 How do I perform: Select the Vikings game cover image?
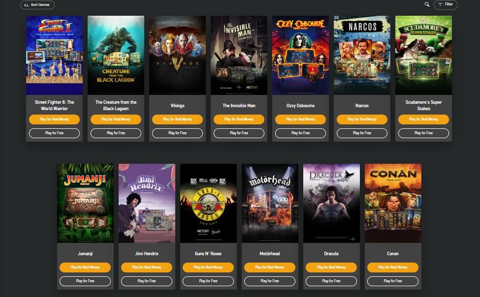[177, 55]
